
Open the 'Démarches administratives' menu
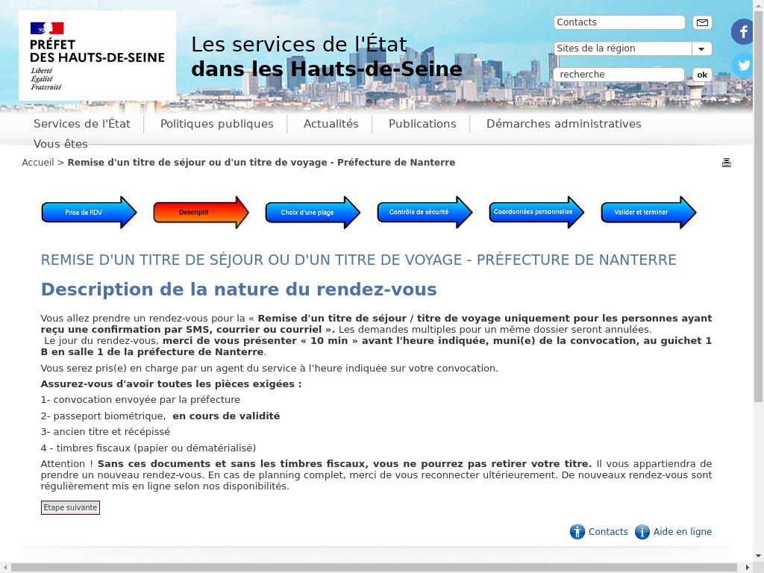tap(564, 124)
